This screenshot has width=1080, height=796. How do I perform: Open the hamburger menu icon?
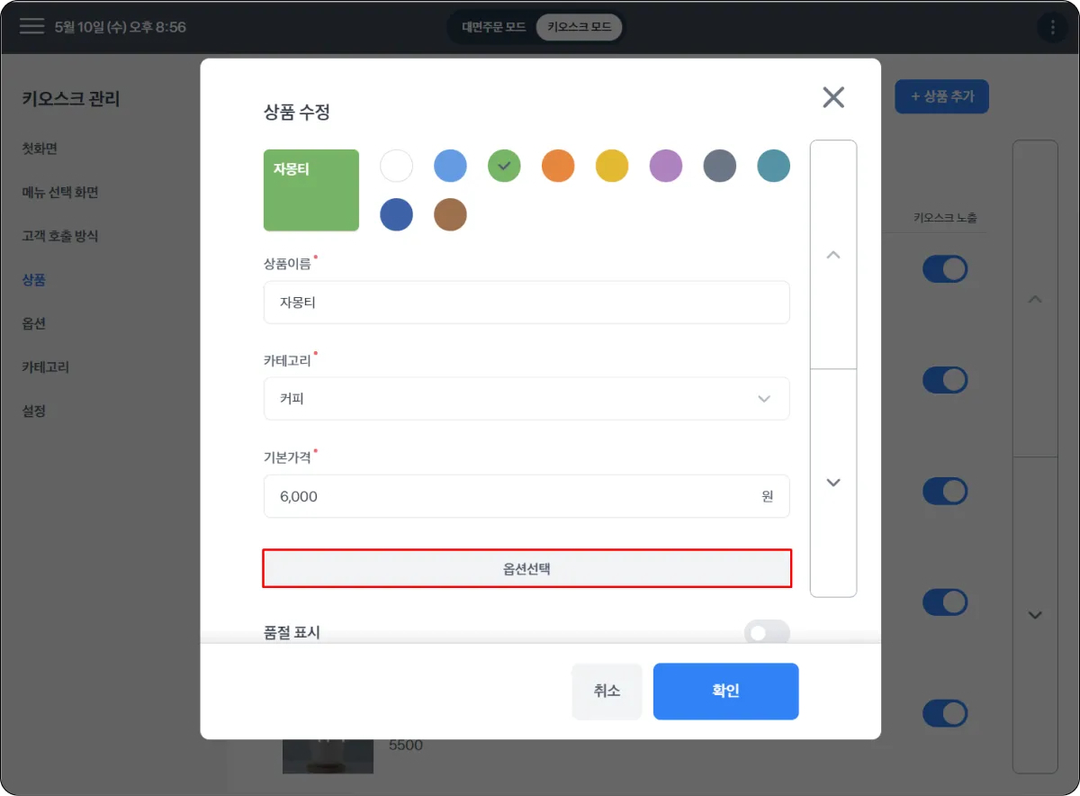31,26
